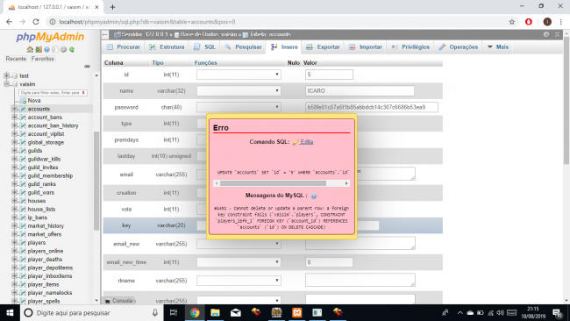Image resolution: width=570 pixels, height=321 pixels.
Task: Click the Nova new table icon
Action: tap(24, 101)
